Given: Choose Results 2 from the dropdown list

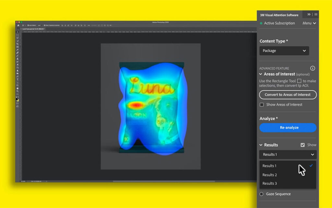Looking at the screenshot, I should [x=288, y=175].
